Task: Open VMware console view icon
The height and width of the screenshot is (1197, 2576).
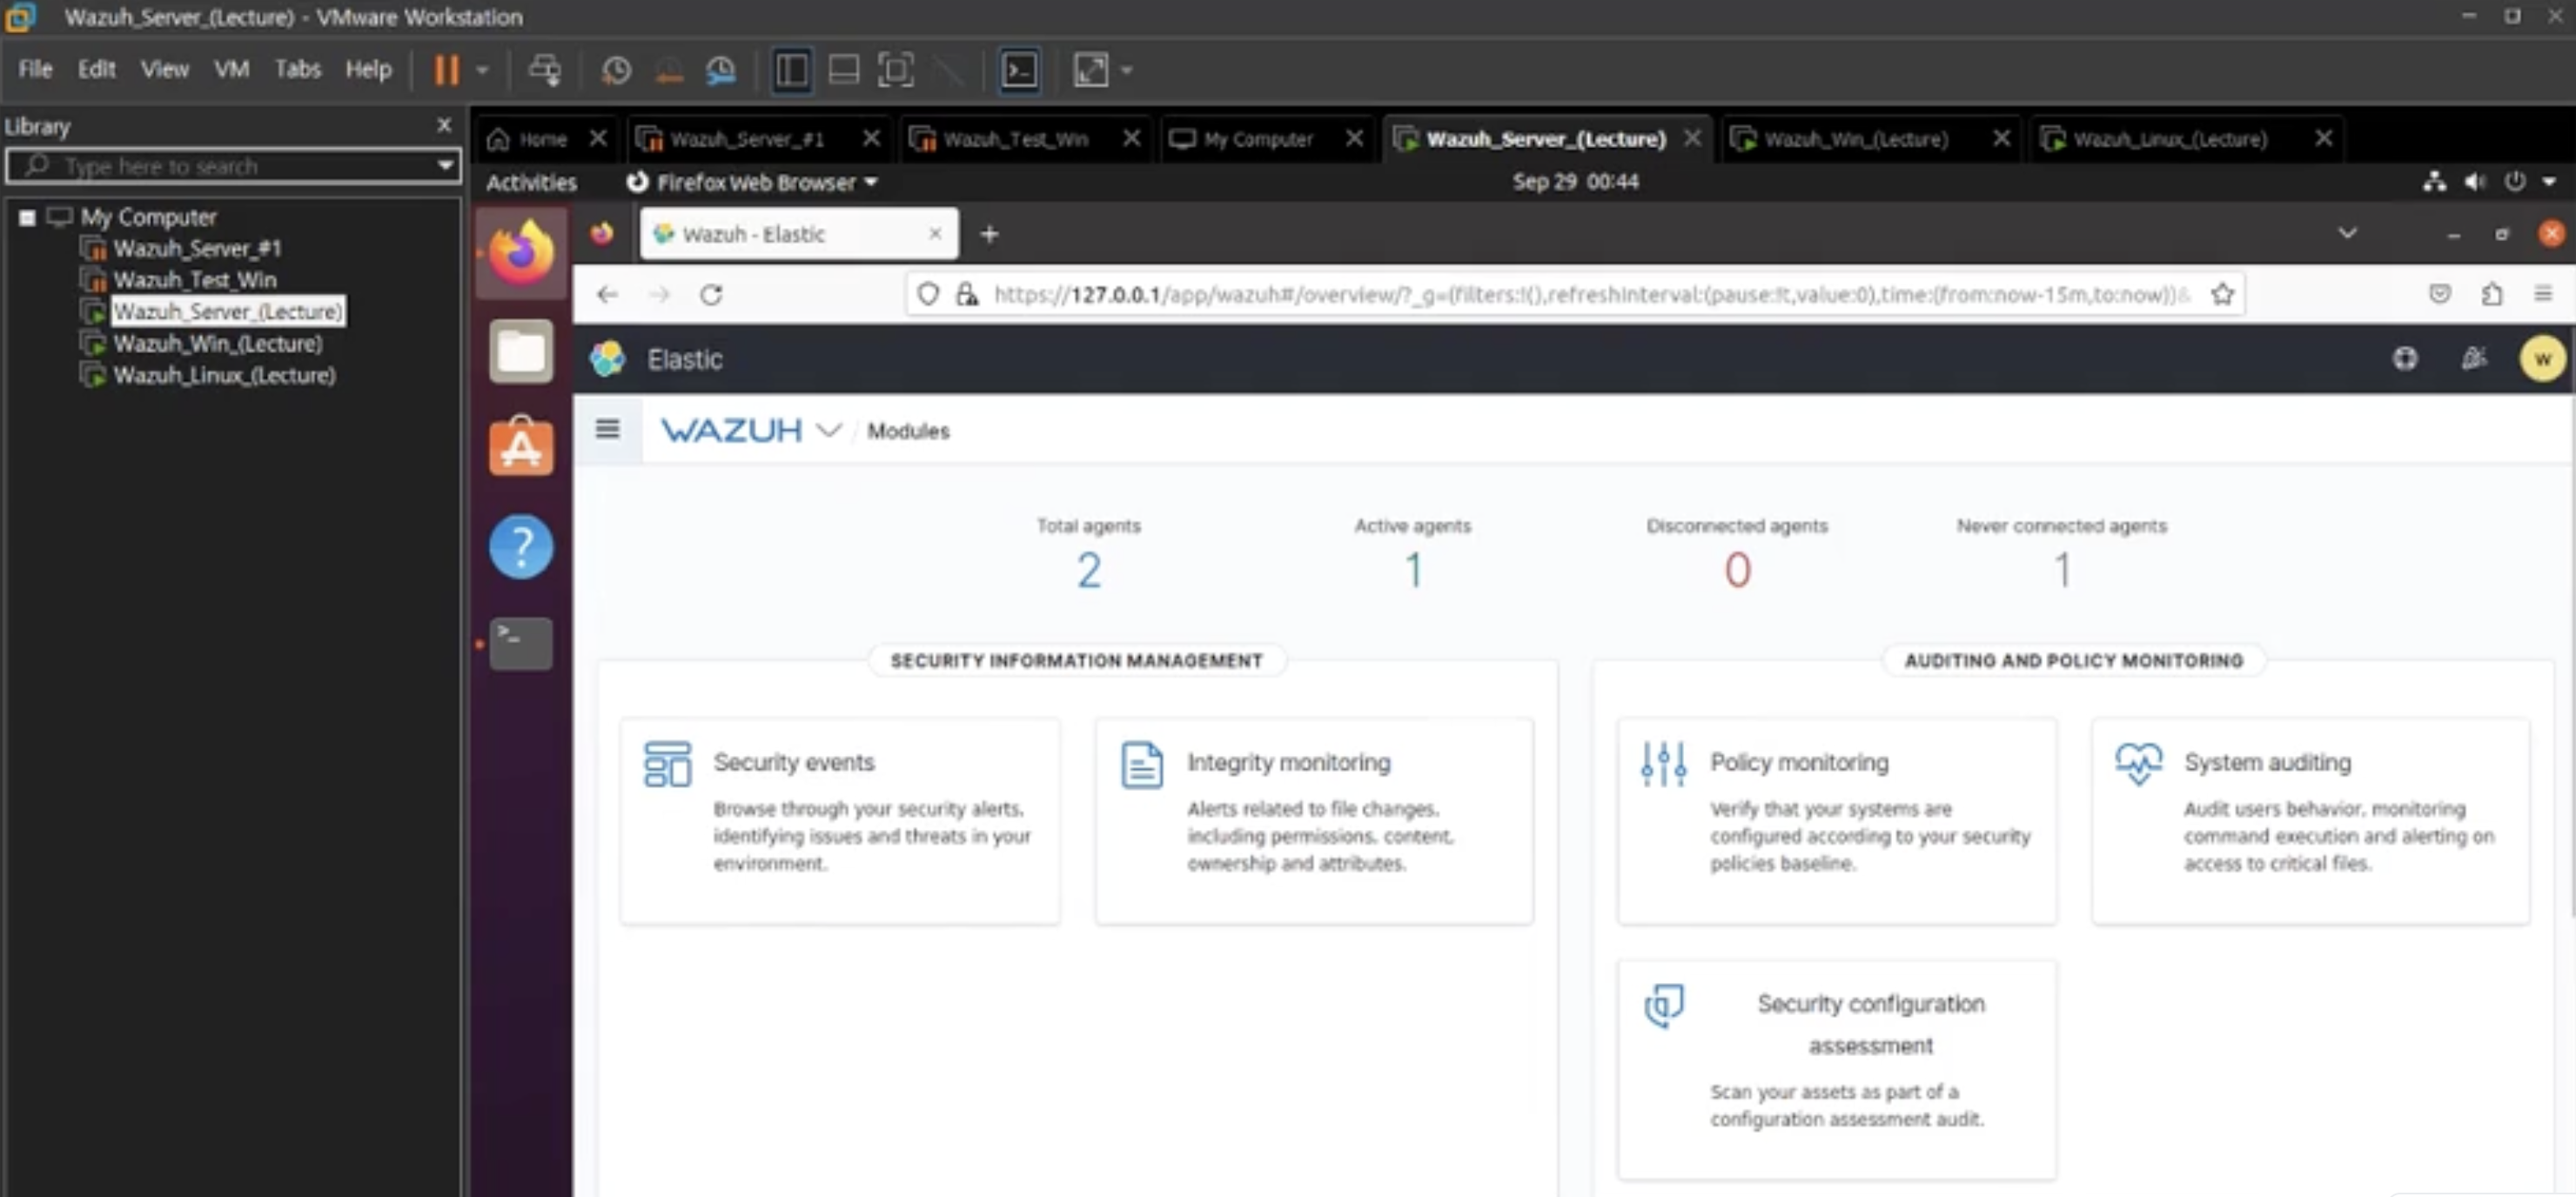Action: tap(1020, 70)
